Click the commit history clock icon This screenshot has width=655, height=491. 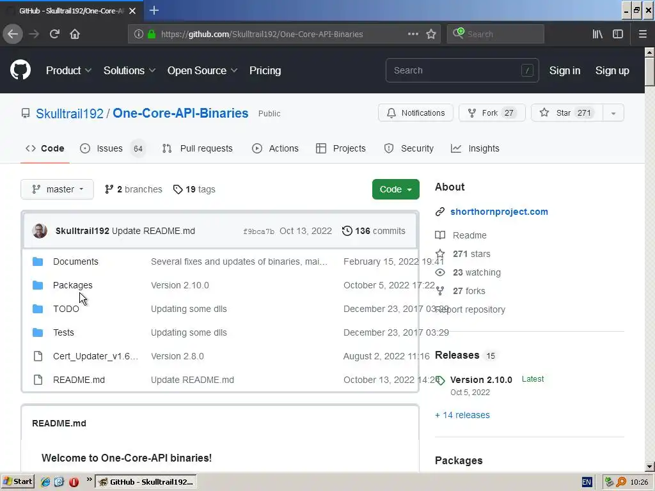pos(347,231)
